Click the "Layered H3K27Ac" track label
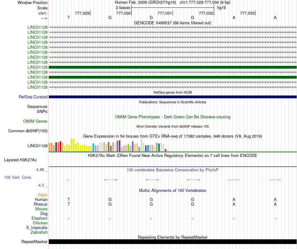 pos(20,160)
